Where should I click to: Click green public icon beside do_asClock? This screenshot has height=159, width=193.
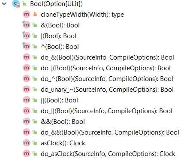[35, 153]
